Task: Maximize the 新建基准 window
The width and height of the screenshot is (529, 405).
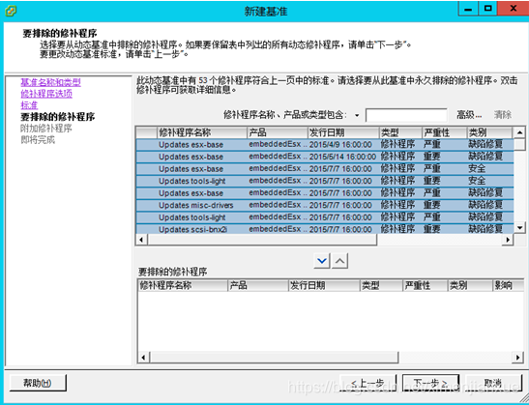Action: pyautogui.click(x=487, y=9)
